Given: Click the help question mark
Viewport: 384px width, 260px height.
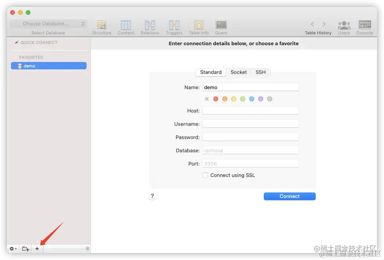Looking at the screenshot, I should (152, 196).
